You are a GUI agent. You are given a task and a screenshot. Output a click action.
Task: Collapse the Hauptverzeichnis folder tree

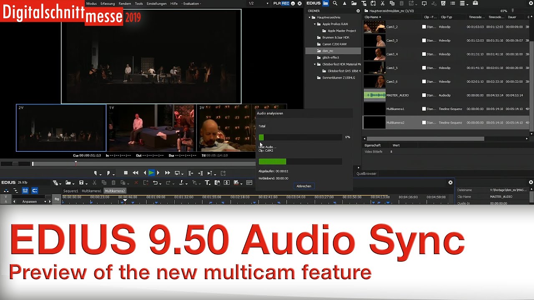coord(310,17)
